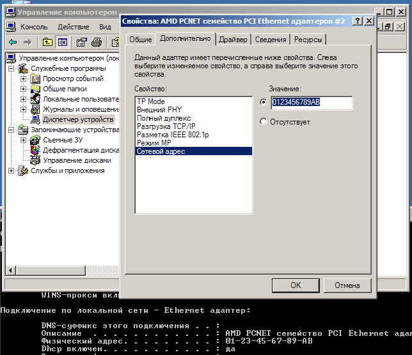Click the Disk Management icon (Управление дисками)
The width and height of the screenshot is (412, 355).
[35, 160]
